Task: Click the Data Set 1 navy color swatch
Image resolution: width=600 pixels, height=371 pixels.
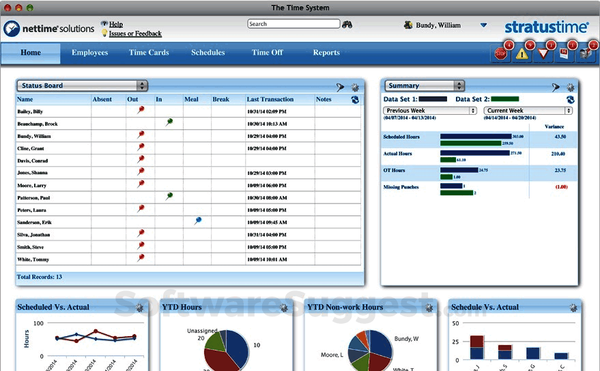Action: (x=432, y=99)
